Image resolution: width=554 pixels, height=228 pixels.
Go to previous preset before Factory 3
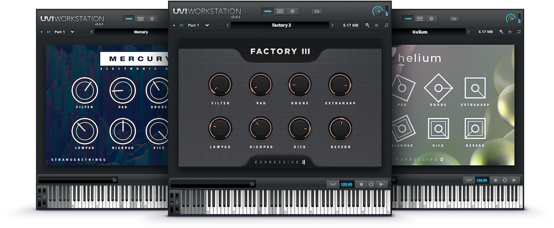227,25
